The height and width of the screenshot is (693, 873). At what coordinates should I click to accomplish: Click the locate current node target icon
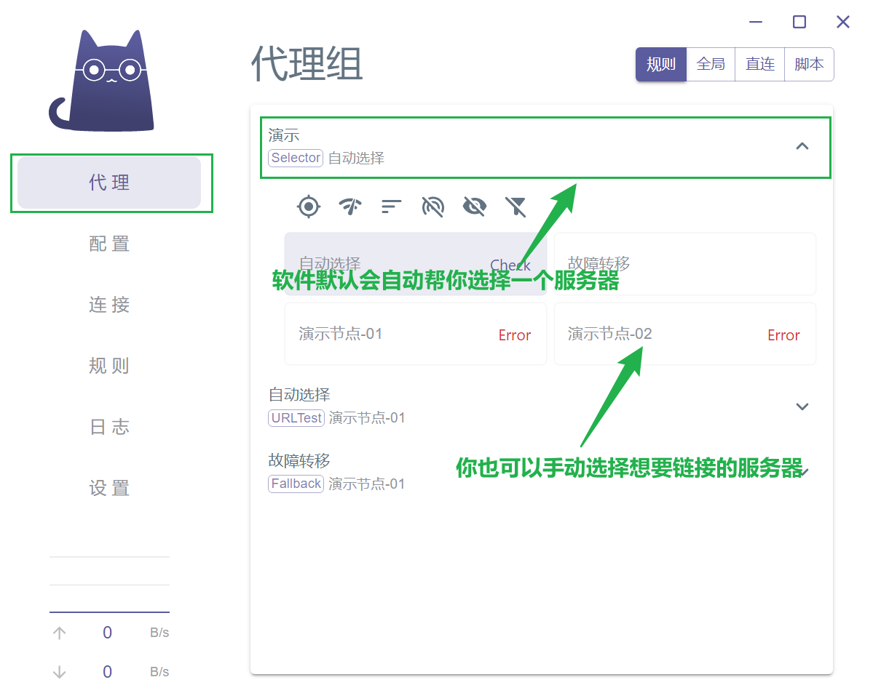tap(309, 207)
